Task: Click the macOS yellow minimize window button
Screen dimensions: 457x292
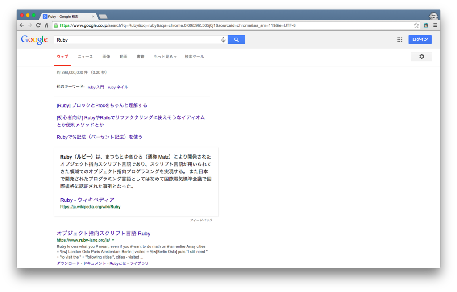Action: click(x=28, y=15)
